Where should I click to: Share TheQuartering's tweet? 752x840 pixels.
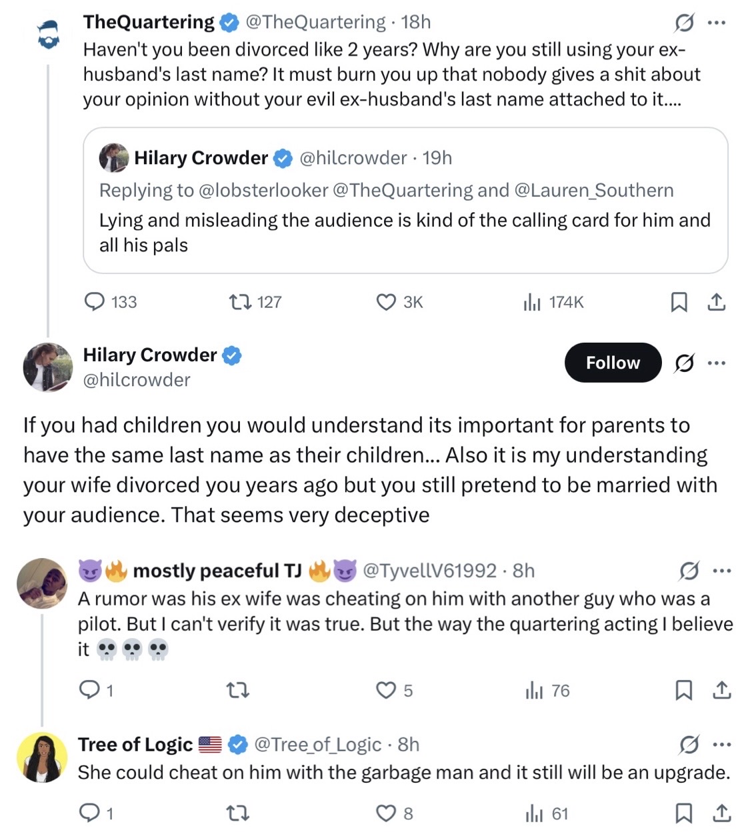716,302
